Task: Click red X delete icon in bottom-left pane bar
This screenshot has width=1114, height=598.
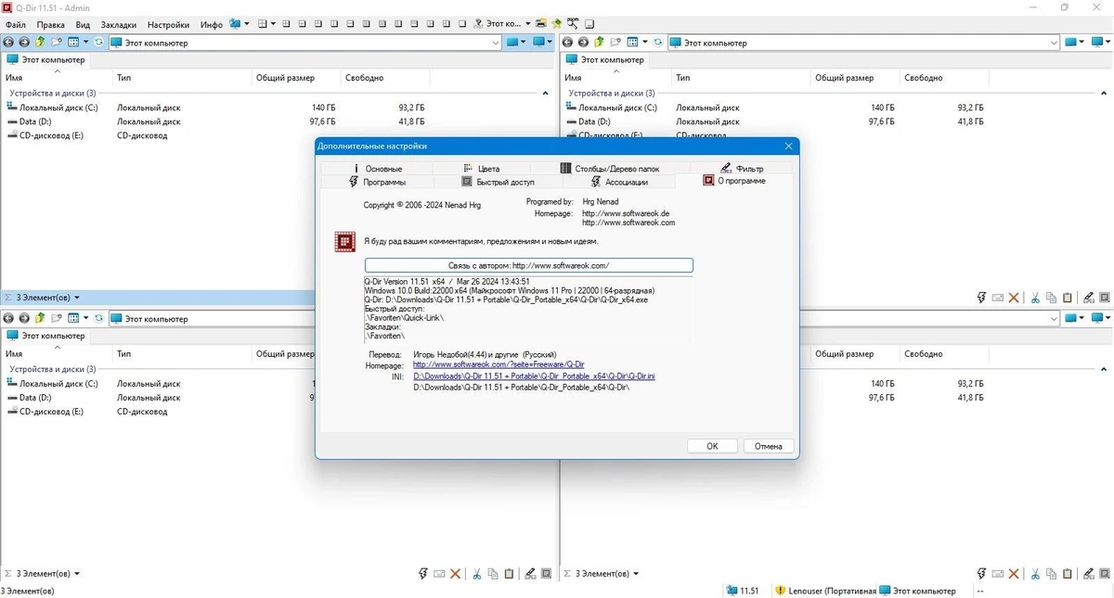Action: click(x=455, y=574)
